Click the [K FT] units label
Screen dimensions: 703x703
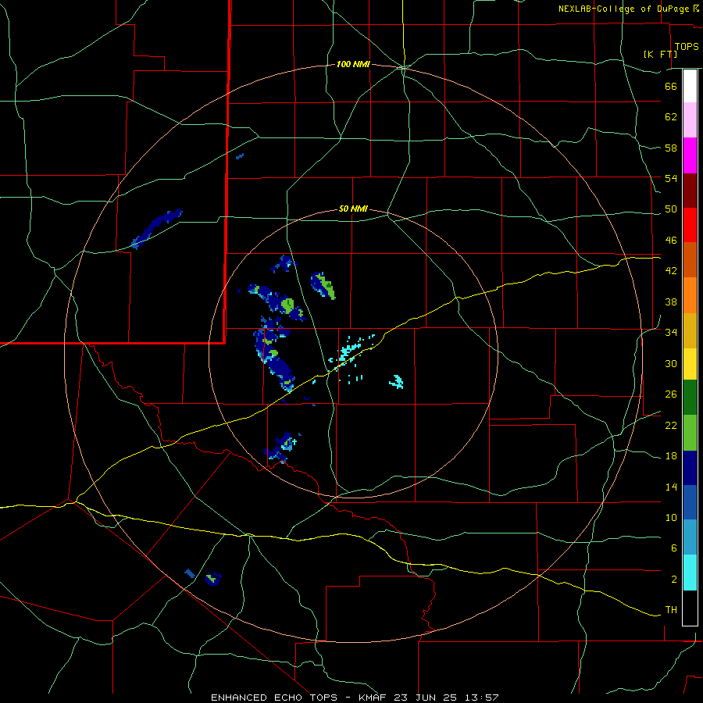[660, 54]
